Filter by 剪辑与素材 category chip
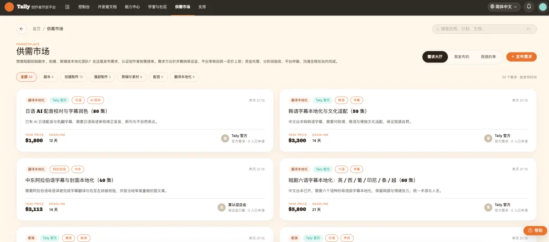Viewport: 549px width, 242px height. [132, 77]
